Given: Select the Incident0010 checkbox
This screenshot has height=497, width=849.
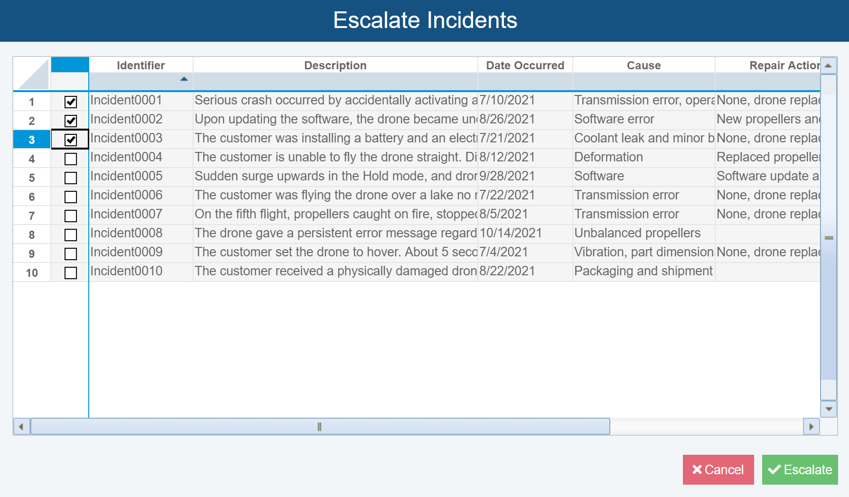Looking at the screenshot, I should tap(71, 272).
